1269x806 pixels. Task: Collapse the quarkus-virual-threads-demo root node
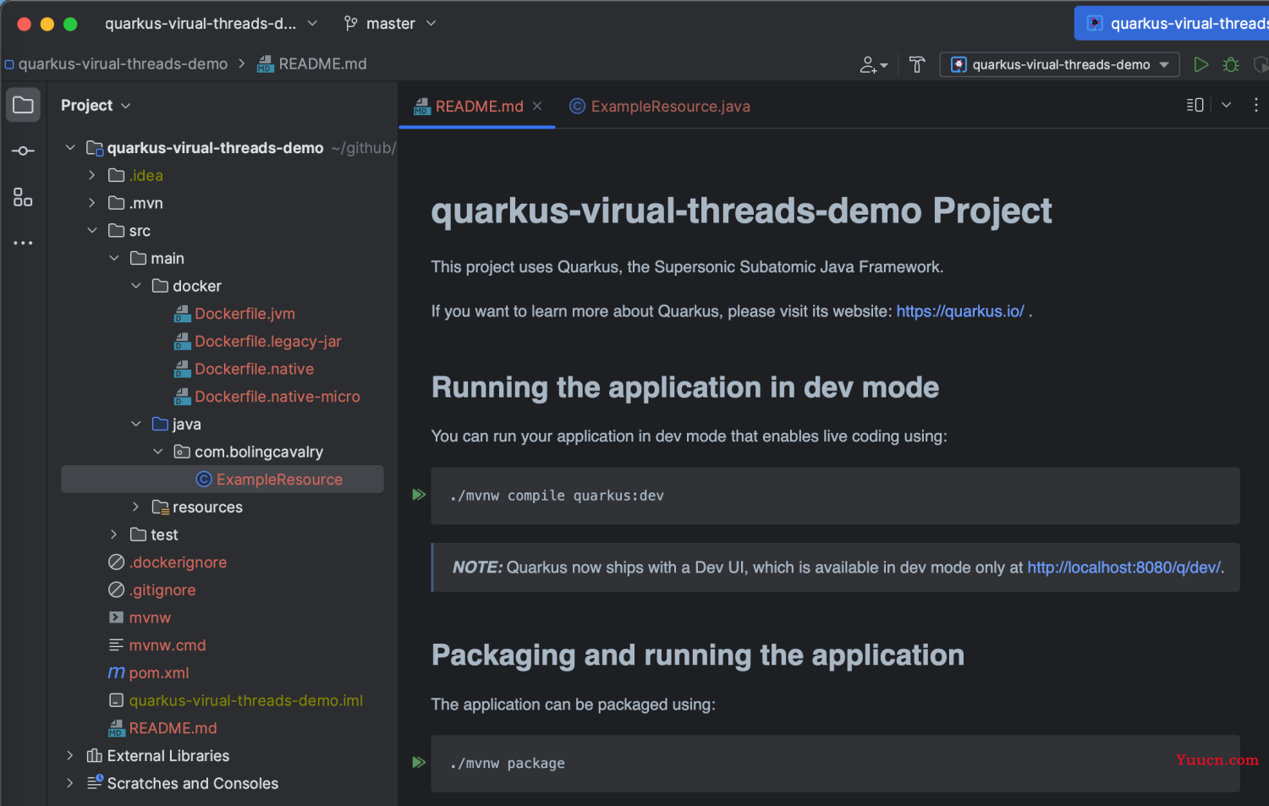coord(70,148)
